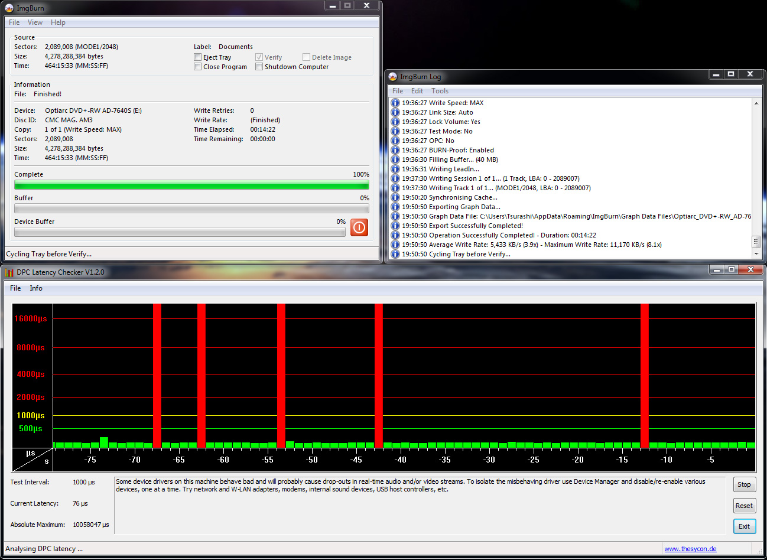The image size is (767, 560).
Task: Click the info icon beside 'Write Speed: MAX'
Action: (x=395, y=103)
